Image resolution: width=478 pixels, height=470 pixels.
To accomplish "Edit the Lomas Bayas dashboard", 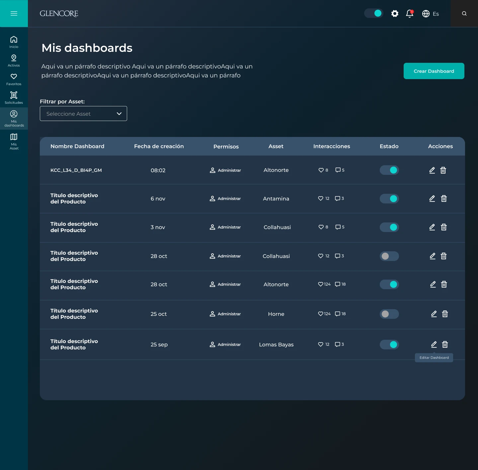I will coord(434,344).
